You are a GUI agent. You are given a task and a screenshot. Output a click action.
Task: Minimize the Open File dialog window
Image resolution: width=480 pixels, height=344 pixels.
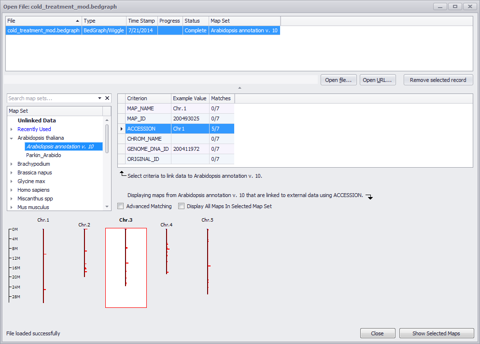click(440, 6)
